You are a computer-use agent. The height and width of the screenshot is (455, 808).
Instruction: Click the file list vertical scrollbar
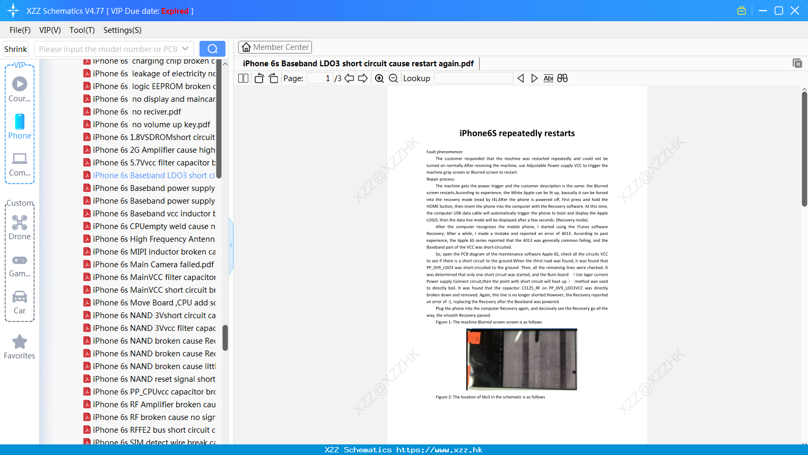point(225,338)
